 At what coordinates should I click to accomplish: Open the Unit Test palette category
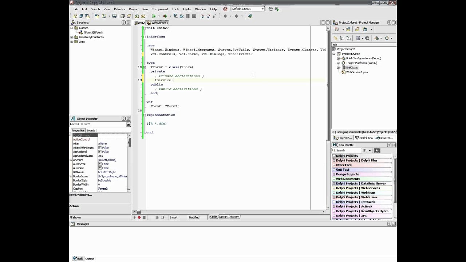[362, 170]
